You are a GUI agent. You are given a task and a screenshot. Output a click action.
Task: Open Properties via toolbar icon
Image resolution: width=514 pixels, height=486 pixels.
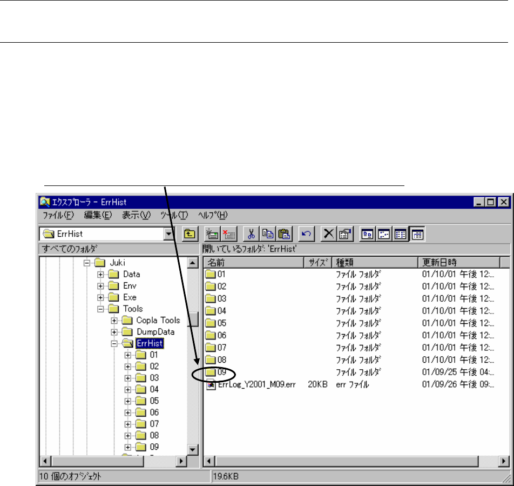tap(345, 234)
